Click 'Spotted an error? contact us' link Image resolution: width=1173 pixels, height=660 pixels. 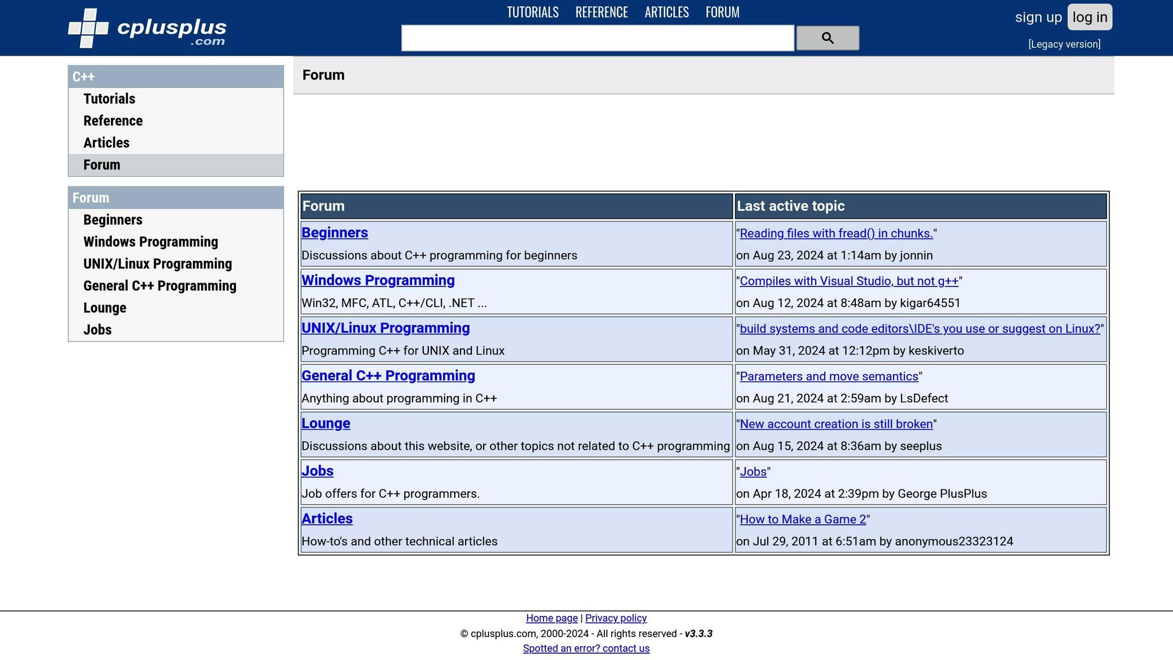[586, 648]
